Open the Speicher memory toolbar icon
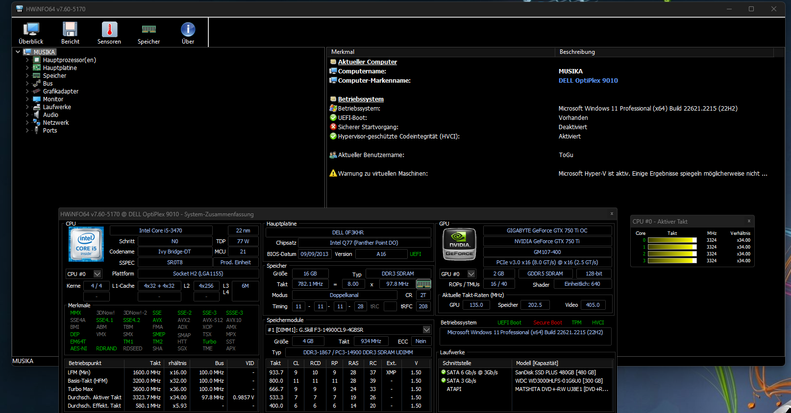The height and width of the screenshot is (413, 791). coord(148,33)
